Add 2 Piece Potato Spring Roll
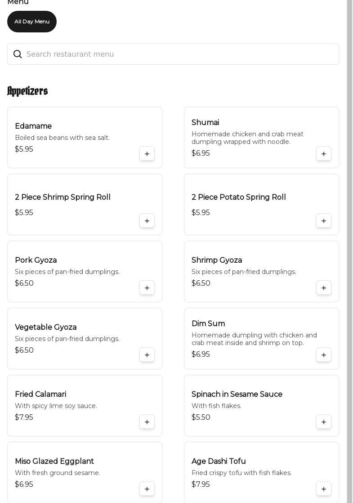Viewport: 353px width, 503px height. [x=324, y=221]
